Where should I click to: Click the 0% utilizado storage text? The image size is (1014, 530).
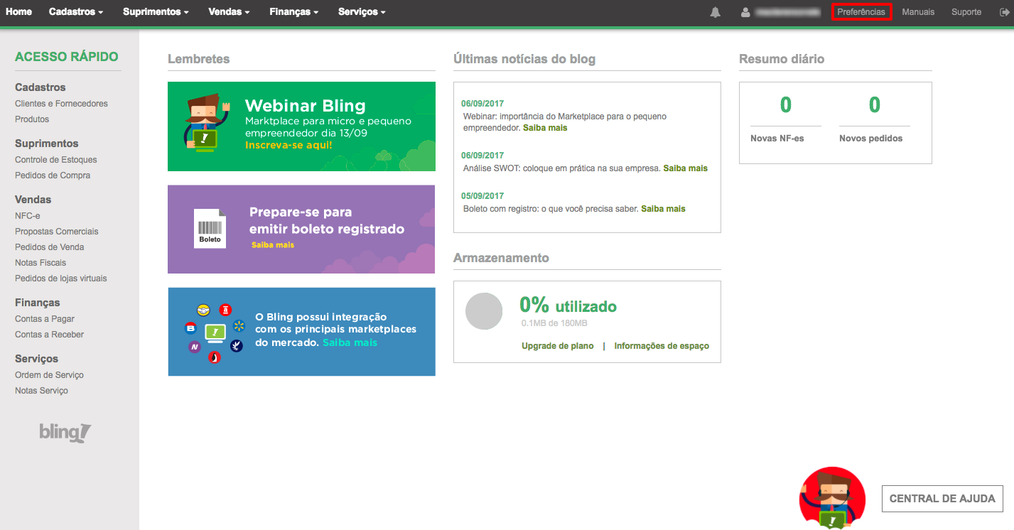pyautogui.click(x=568, y=305)
